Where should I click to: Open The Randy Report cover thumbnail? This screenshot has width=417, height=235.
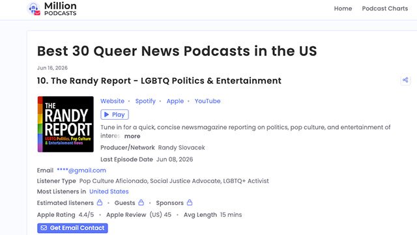pos(65,124)
